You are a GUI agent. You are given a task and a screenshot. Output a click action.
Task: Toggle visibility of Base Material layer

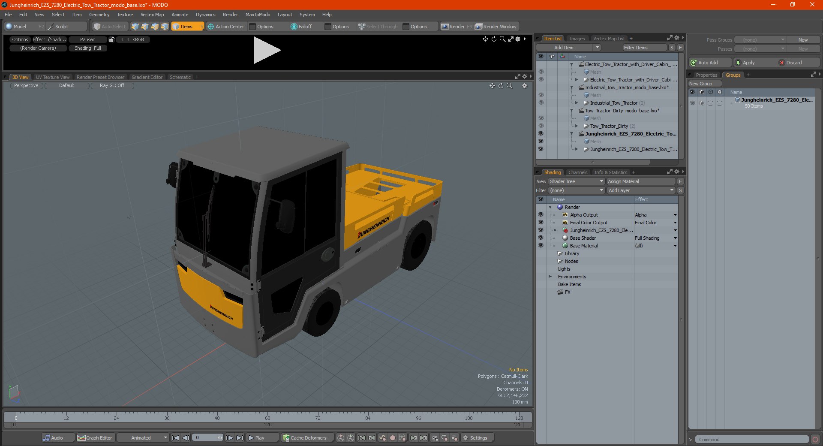pos(541,246)
